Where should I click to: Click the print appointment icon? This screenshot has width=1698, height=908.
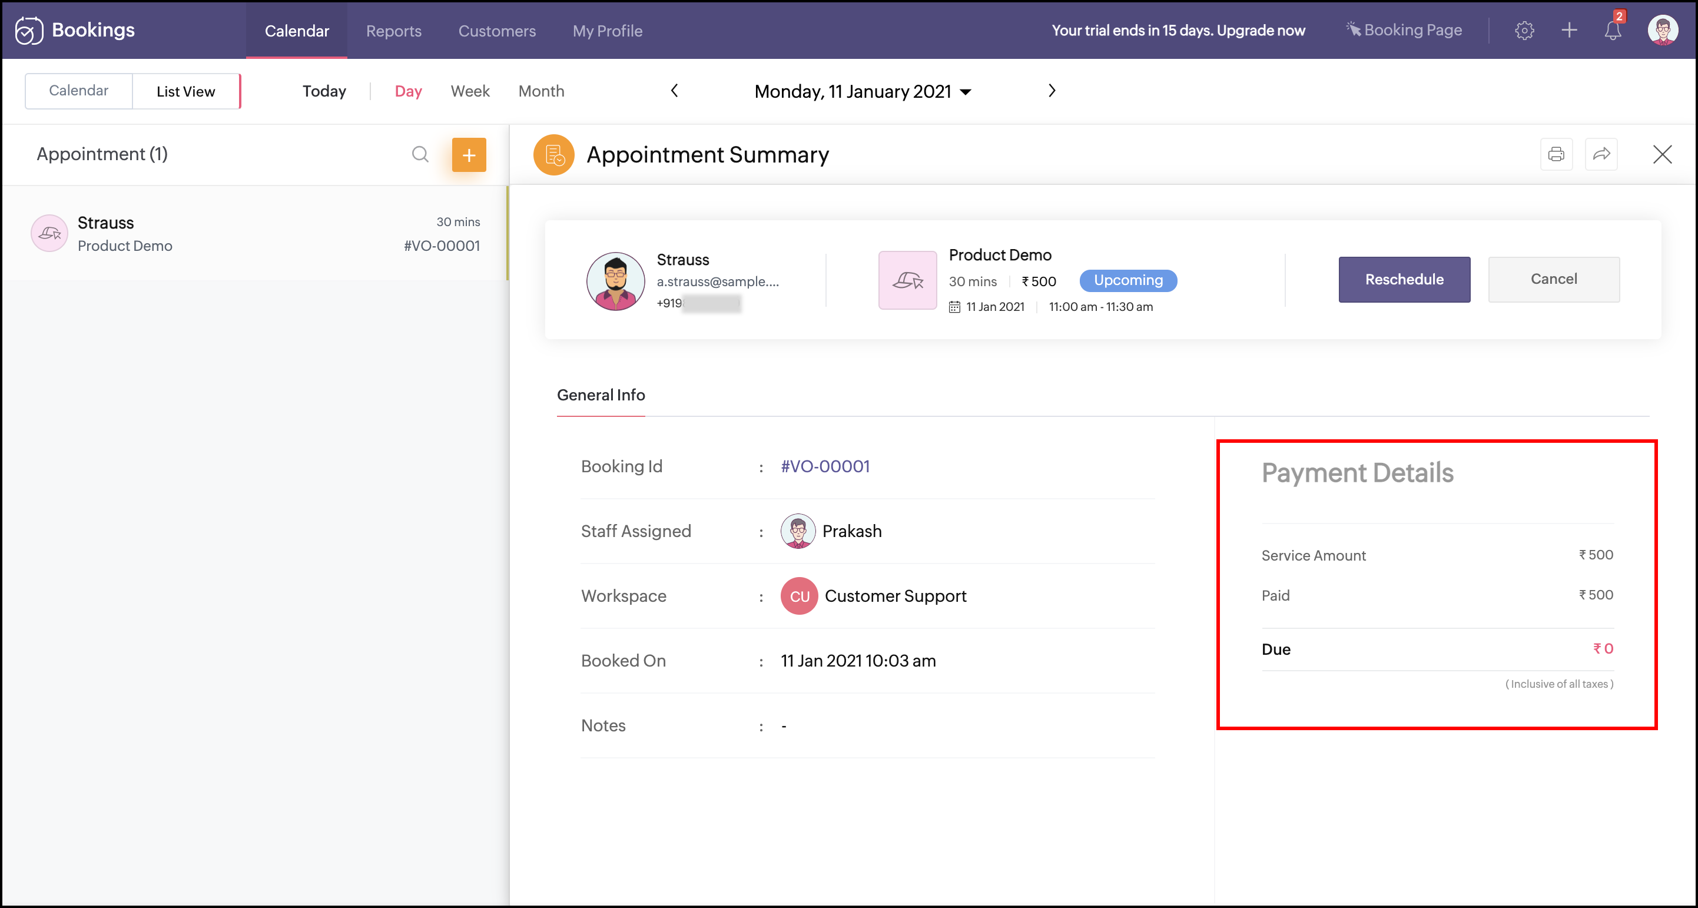click(1556, 154)
